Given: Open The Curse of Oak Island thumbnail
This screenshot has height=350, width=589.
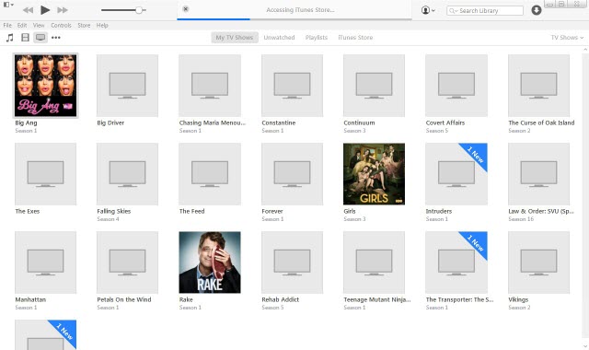Looking at the screenshot, I should 538,86.
